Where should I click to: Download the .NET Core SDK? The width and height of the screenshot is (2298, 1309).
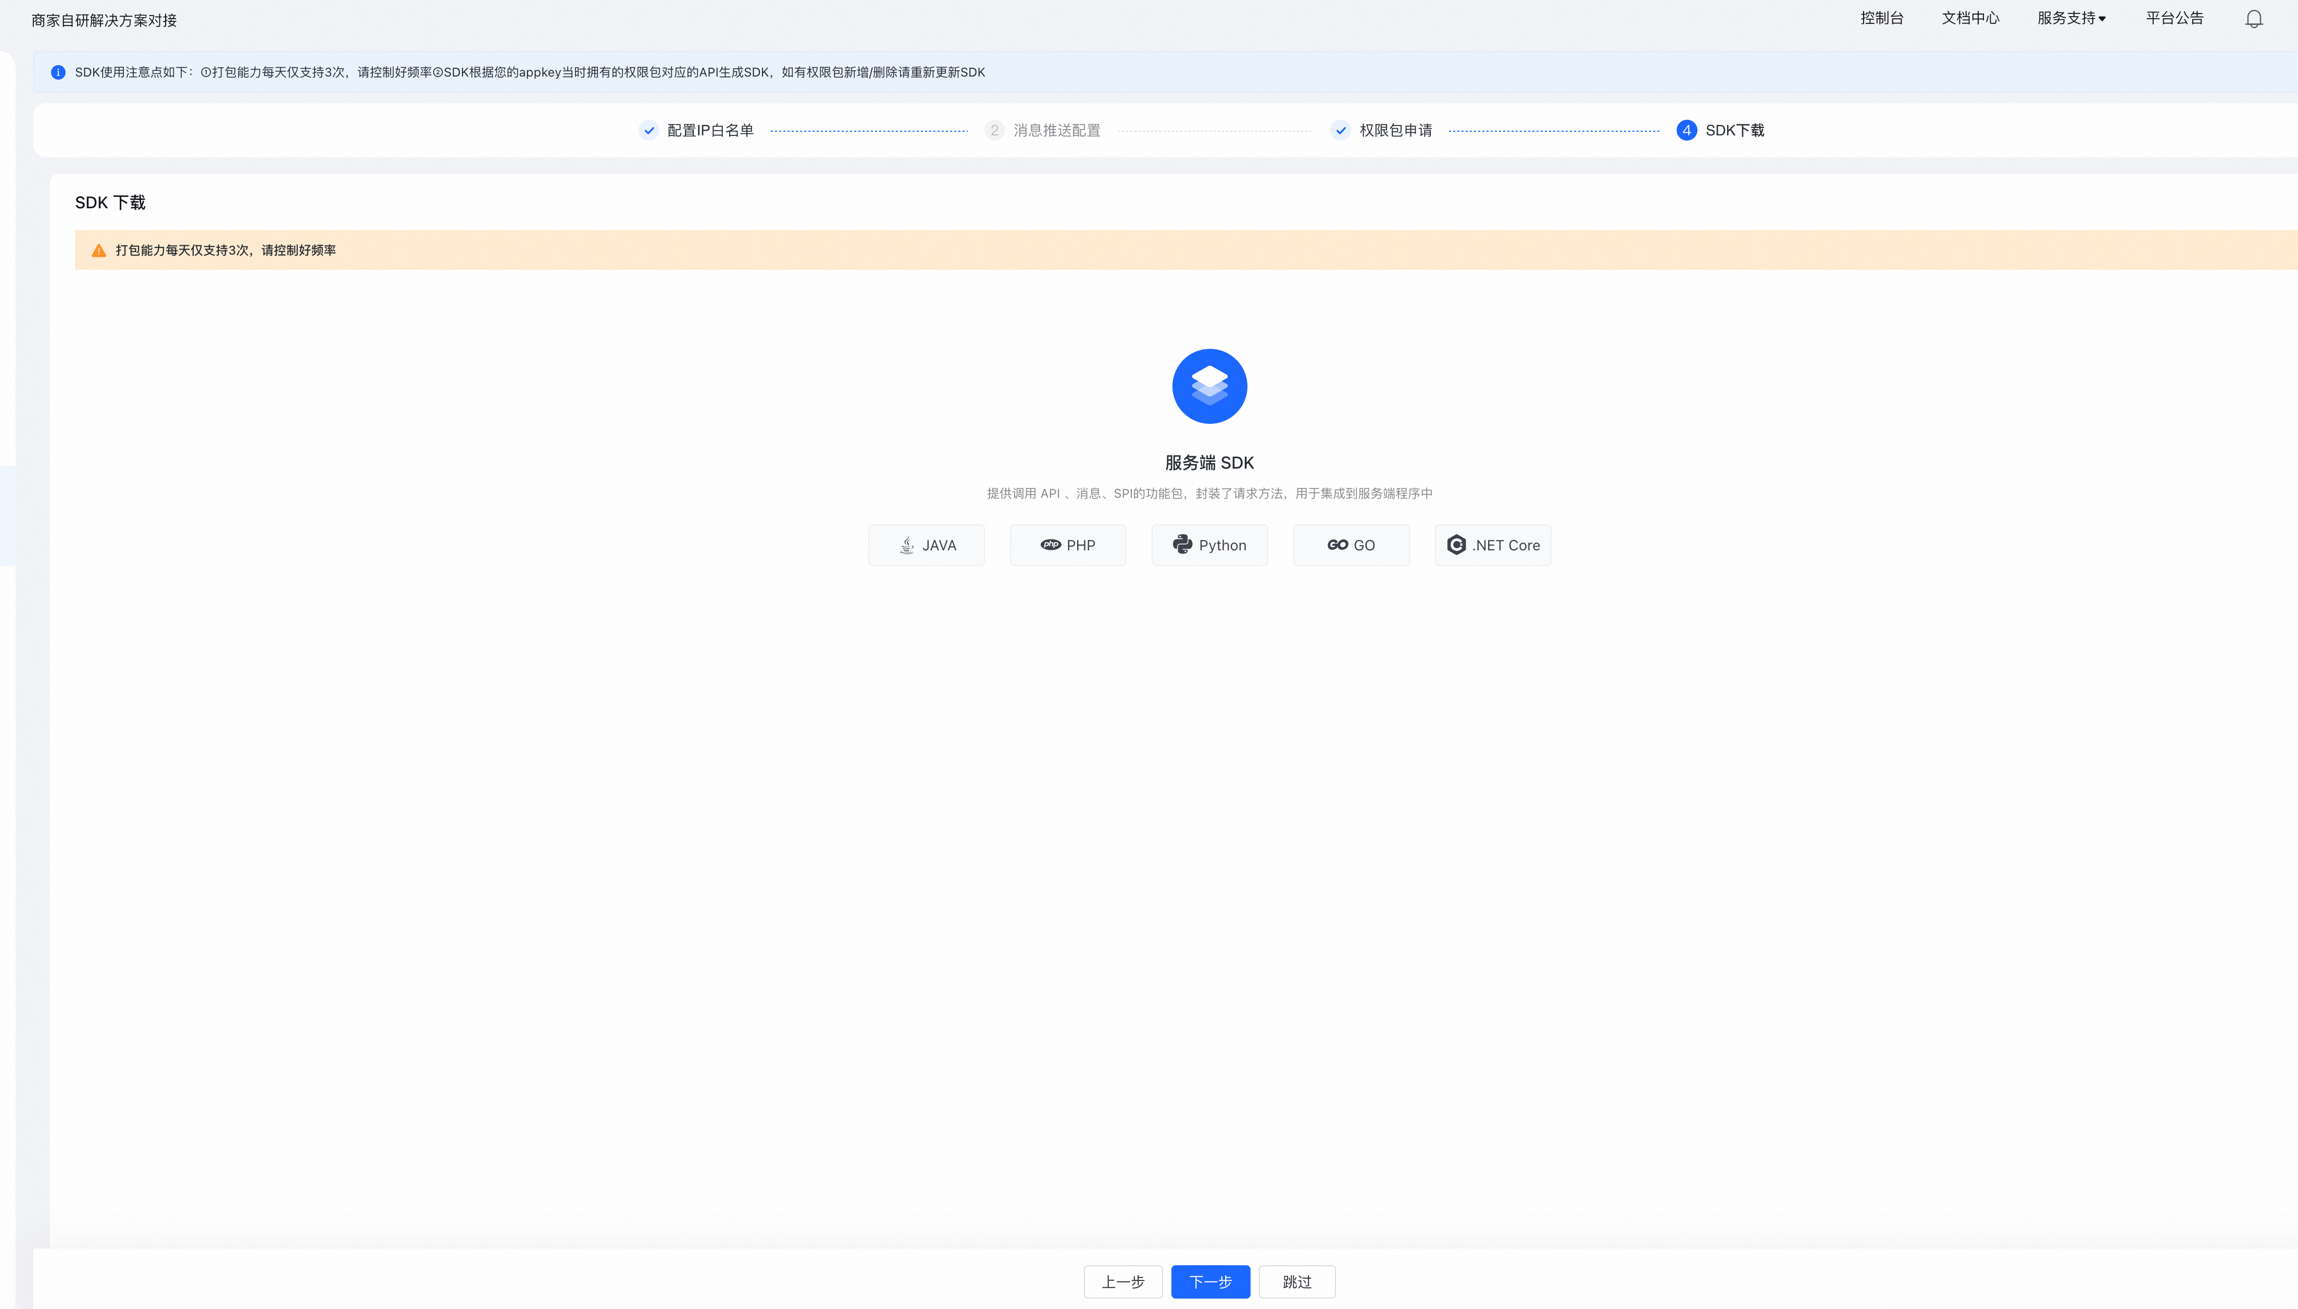(1492, 545)
